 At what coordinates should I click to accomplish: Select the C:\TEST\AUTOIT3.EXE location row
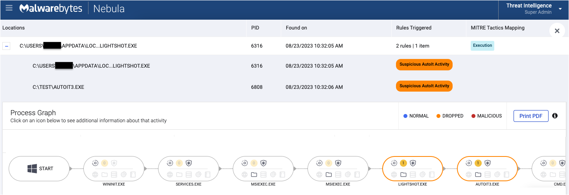(284, 87)
